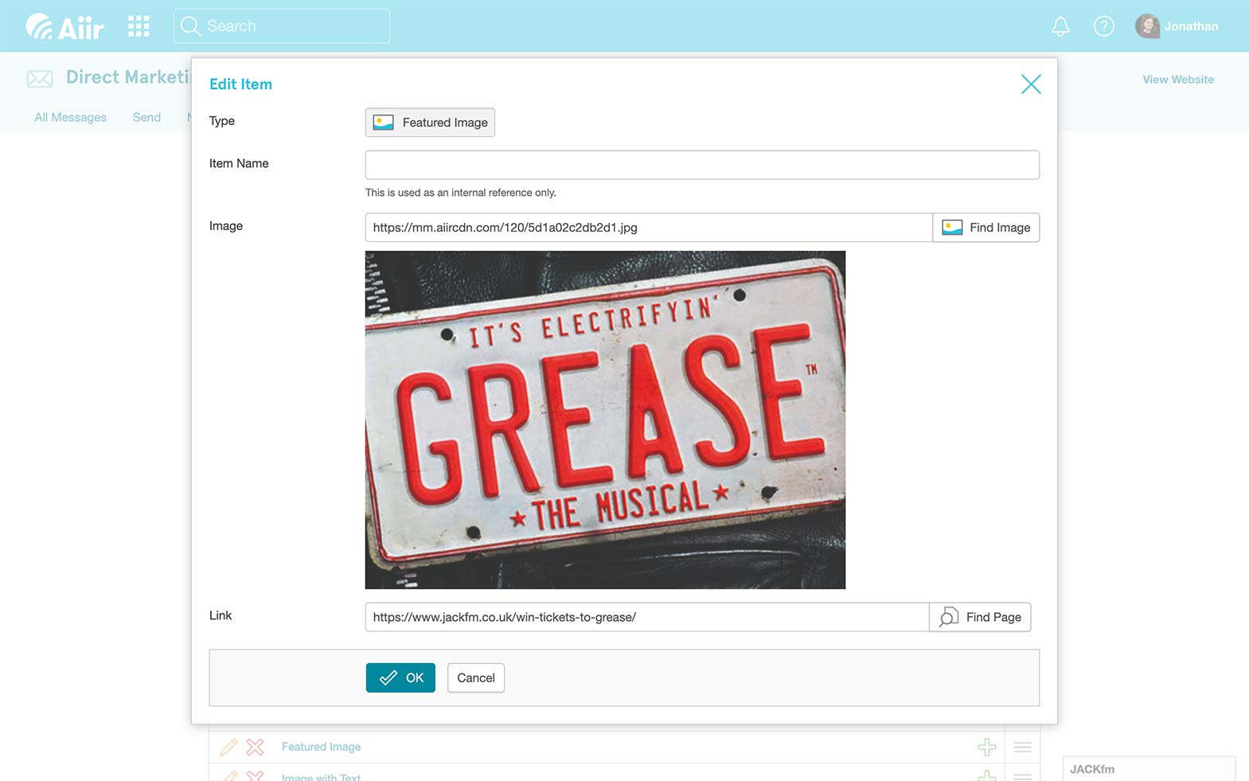Add item after Featured Image row
Viewport: 1249px width, 781px height.
986,747
